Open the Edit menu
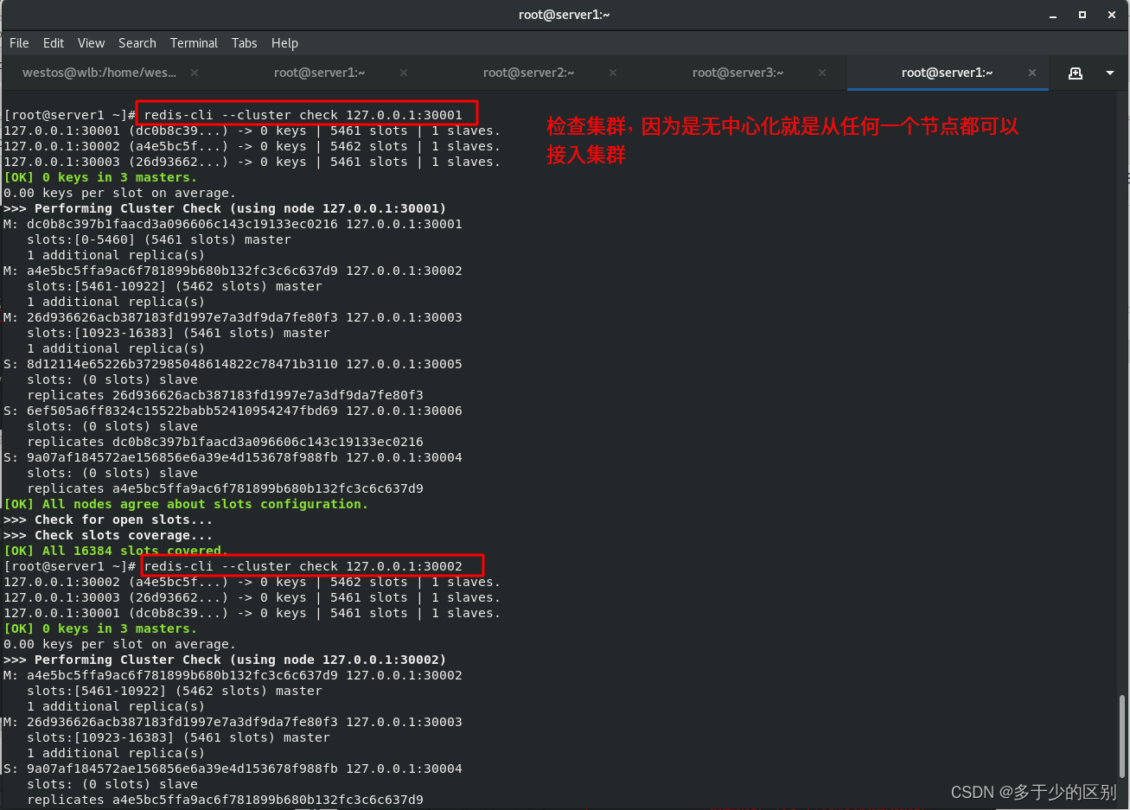1130x810 pixels. (54, 43)
